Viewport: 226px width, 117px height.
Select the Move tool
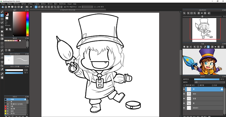pyautogui.click(x=2, y=27)
